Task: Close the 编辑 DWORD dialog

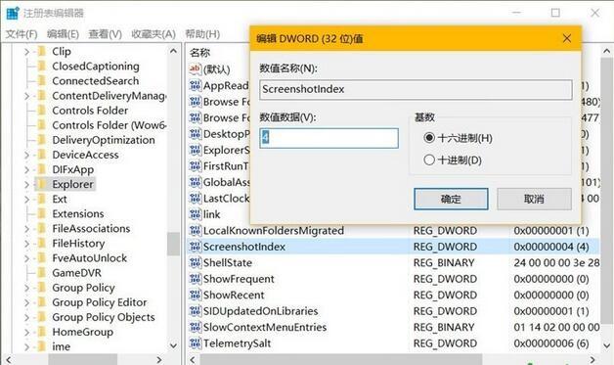Action: [567, 38]
